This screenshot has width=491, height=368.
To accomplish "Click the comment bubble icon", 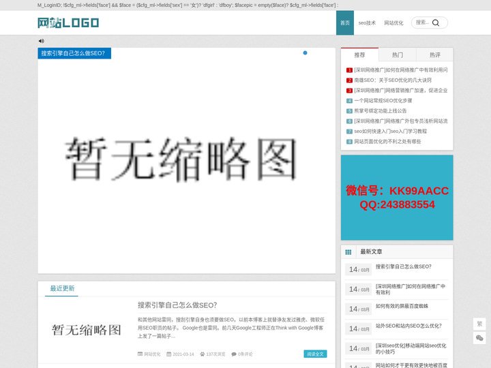I will (234, 354).
